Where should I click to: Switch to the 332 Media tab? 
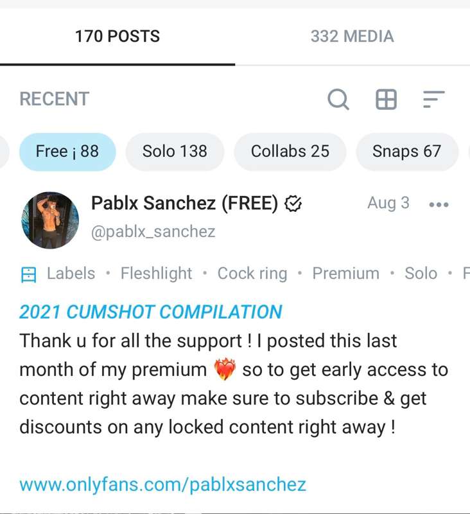click(352, 37)
